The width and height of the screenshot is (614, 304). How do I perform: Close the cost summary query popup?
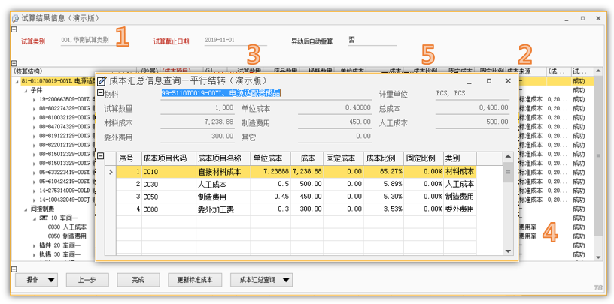508,80
